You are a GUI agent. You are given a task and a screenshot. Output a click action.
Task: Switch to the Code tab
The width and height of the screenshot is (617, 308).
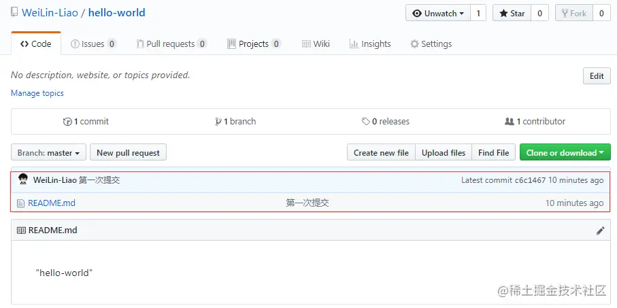(x=36, y=44)
